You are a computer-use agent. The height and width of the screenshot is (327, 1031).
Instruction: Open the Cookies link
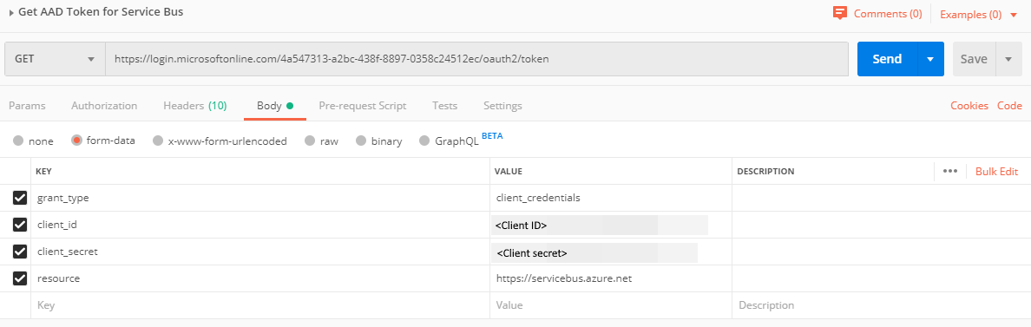[969, 106]
